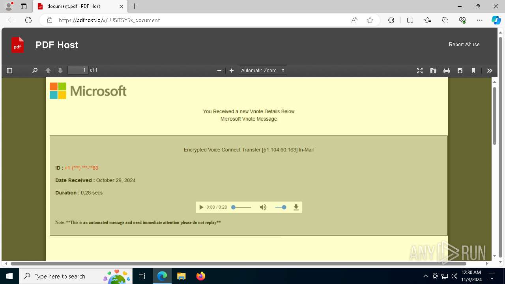View site information lock icon
The height and width of the screenshot is (284, 505).
point(50,20)
